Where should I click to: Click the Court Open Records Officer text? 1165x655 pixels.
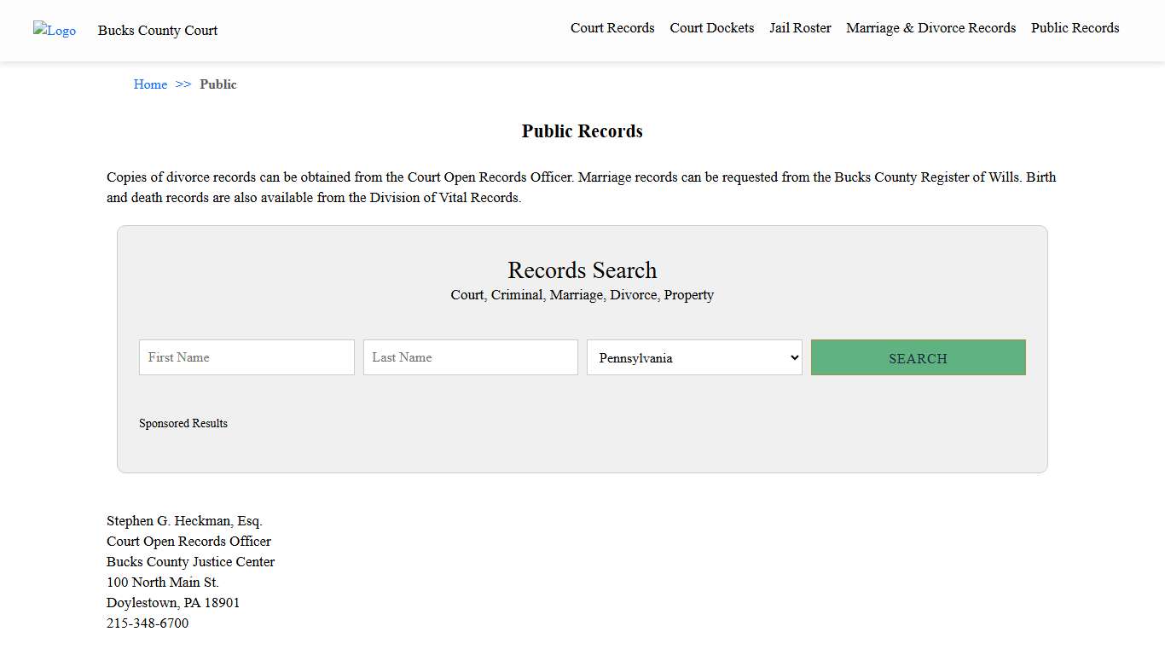[x=188, y=541]
